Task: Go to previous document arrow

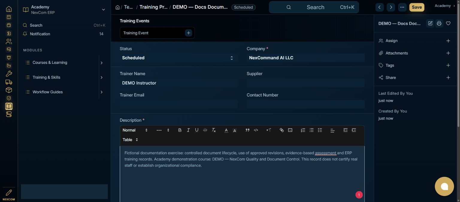Action: [379, 7]
